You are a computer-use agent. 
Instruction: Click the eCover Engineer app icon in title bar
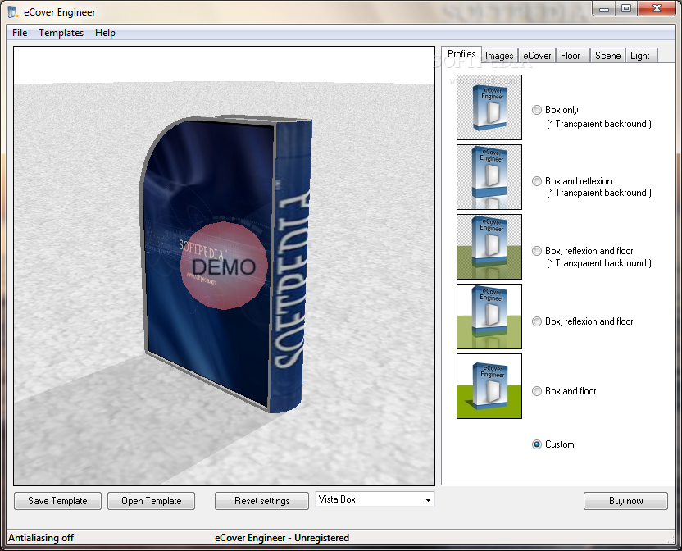(x=13, y=12)
